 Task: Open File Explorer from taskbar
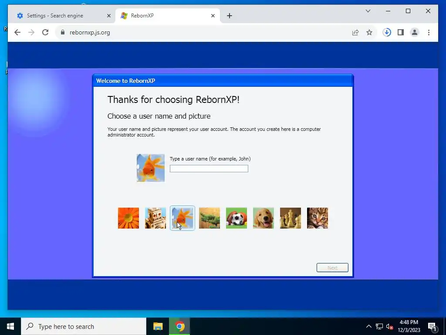coord(158,326)
